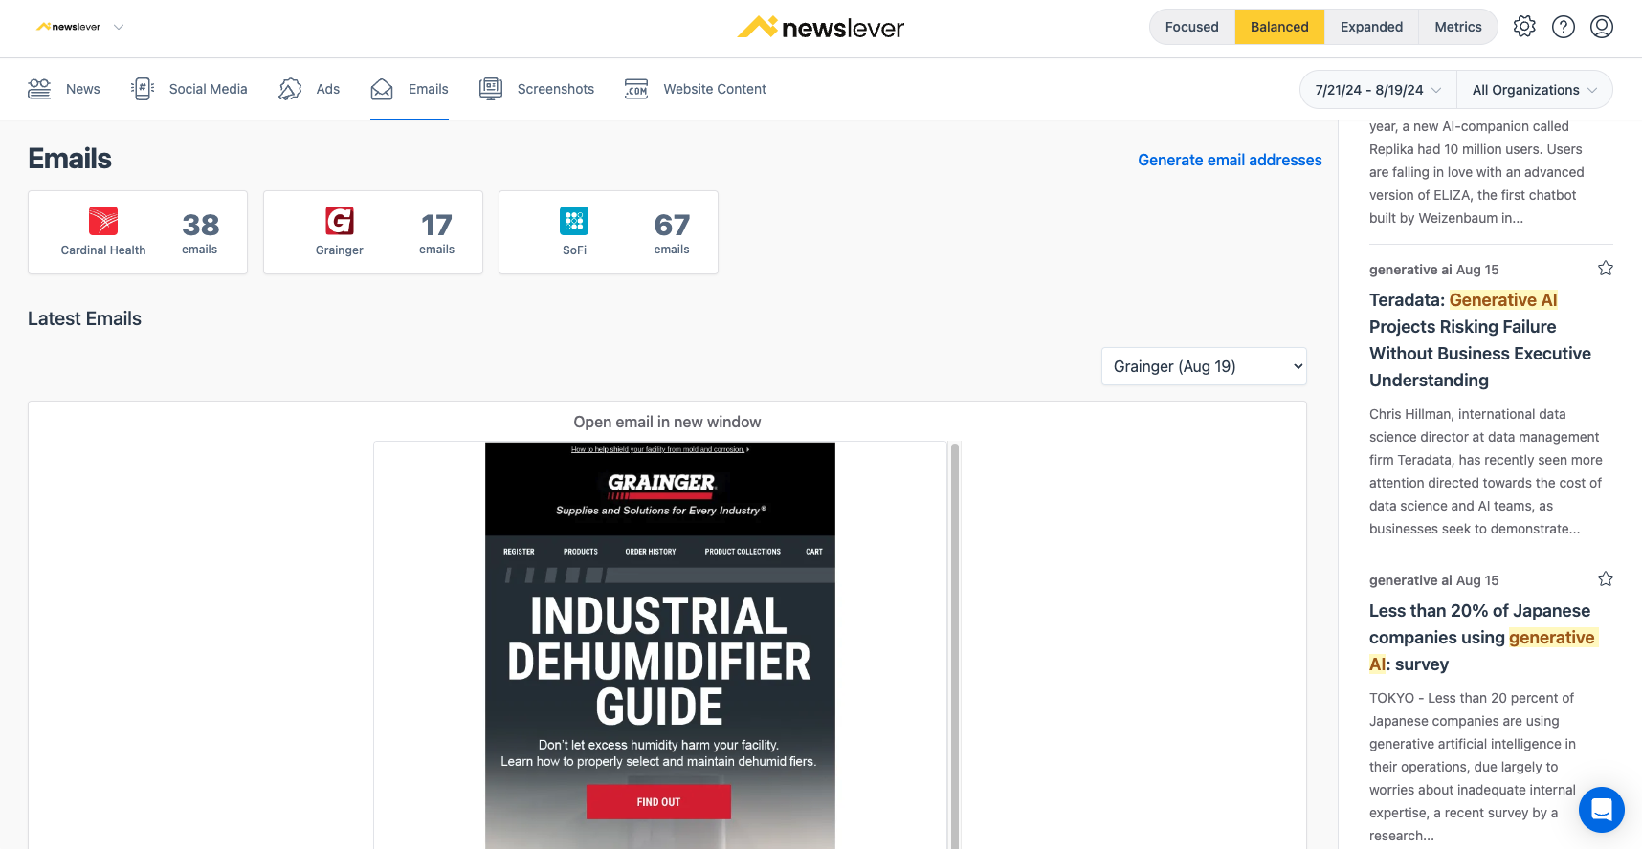Open the 7/21/24 - 8/19/24 date range dropdown

pos(1378,90)
